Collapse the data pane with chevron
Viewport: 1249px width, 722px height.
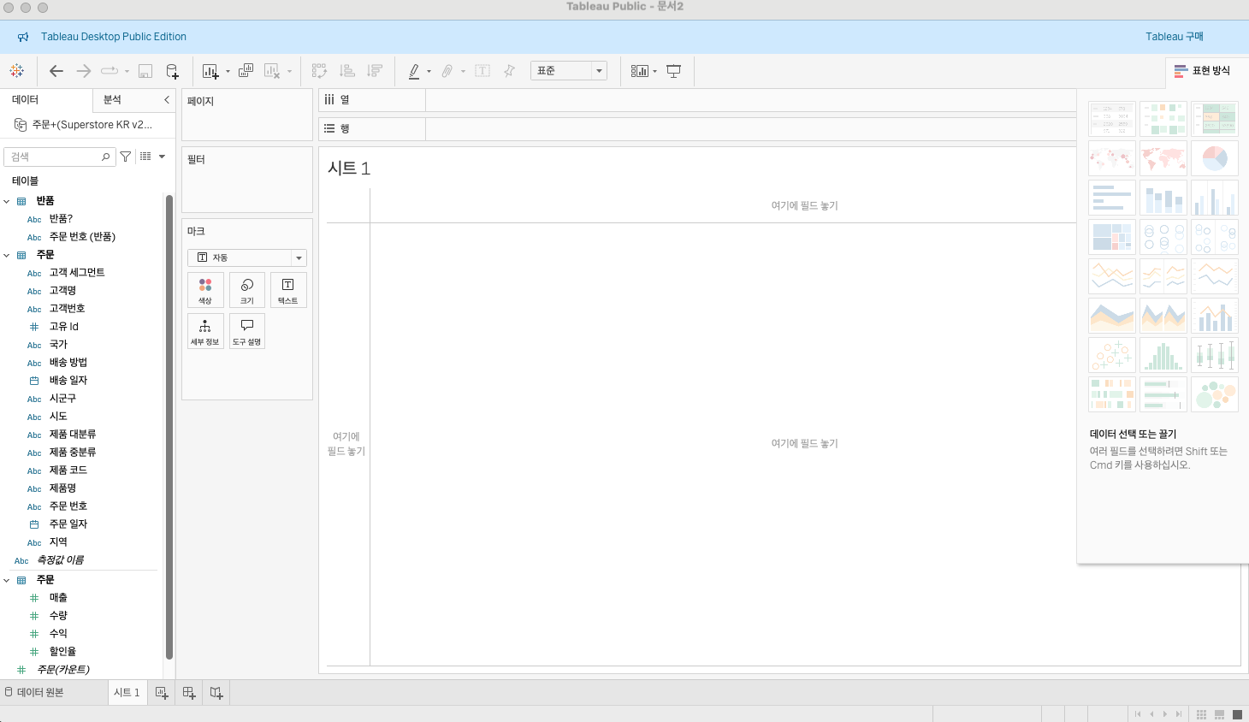(x=167, y=100)
